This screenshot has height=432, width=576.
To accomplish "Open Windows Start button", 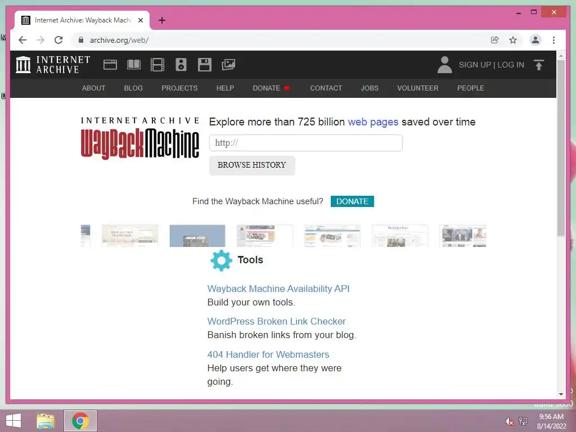I will [13, 421].
